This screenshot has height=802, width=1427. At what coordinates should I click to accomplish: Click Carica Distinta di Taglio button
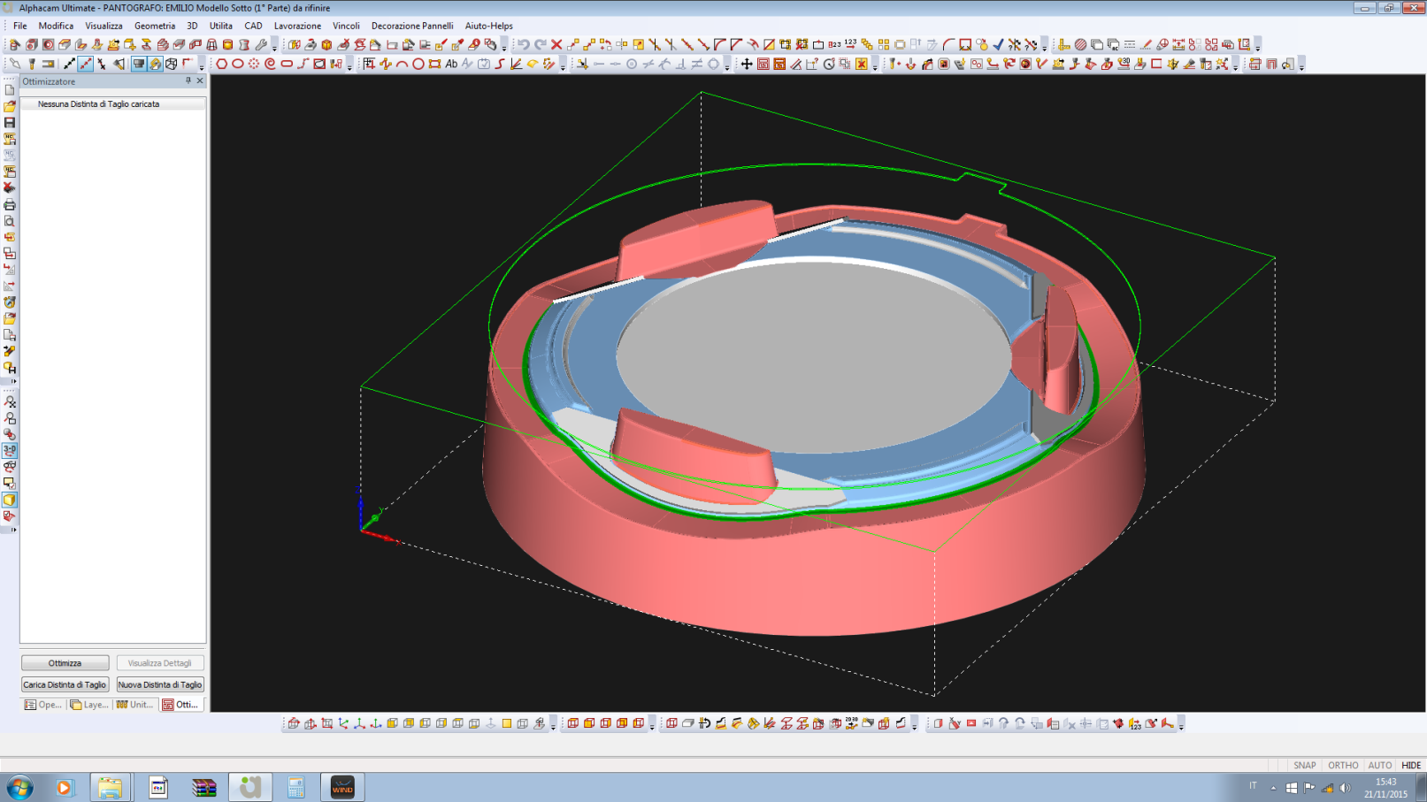65,685
